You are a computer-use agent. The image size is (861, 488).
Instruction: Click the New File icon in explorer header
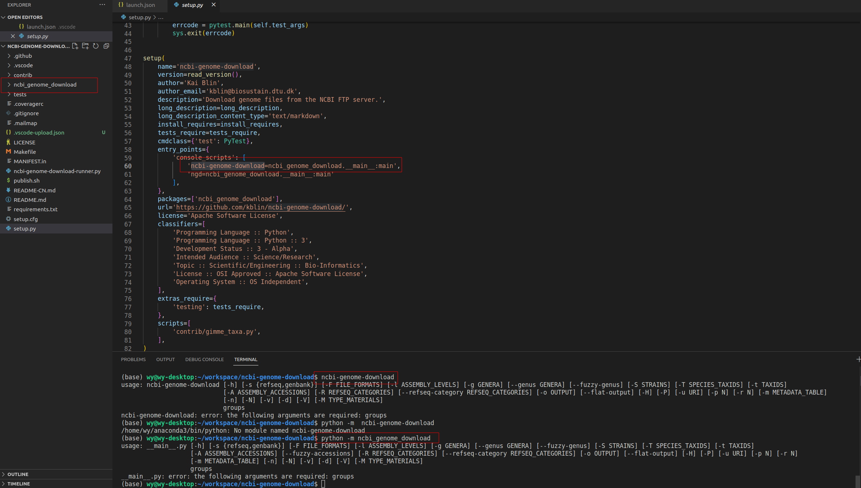click(x=75, y=46)
